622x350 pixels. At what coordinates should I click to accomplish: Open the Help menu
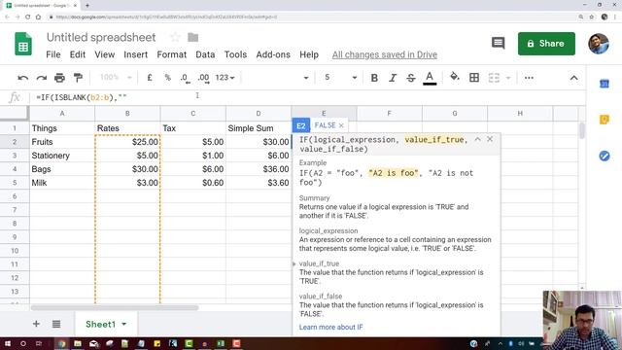pos(309,54)
